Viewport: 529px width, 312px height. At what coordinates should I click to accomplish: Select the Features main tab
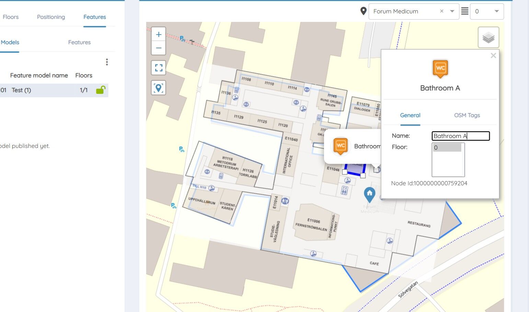click(95, 17)
